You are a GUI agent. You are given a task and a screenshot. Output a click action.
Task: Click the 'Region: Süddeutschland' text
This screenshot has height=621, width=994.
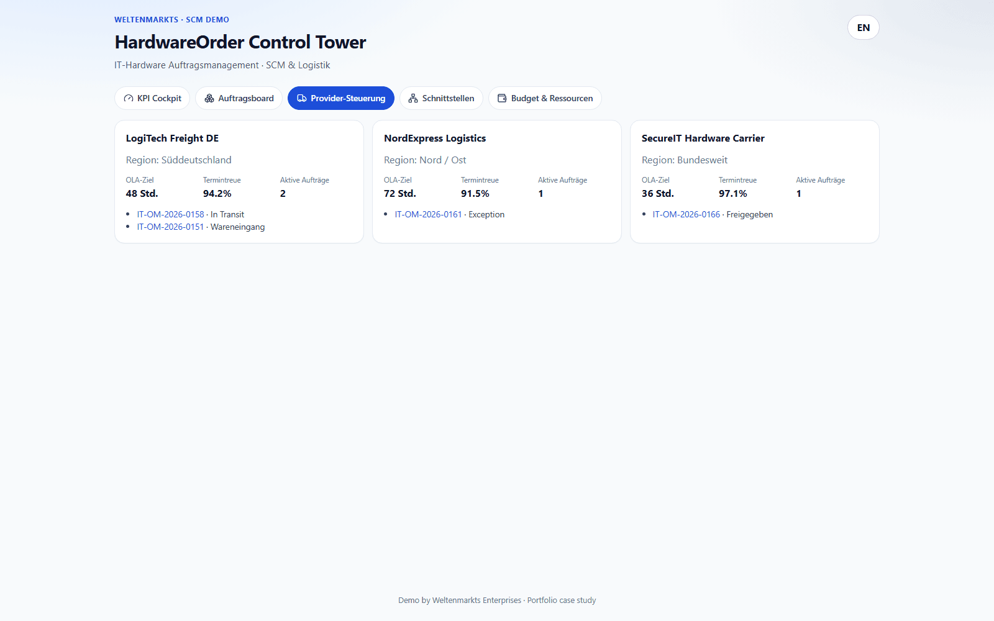[x=179, y=160]
